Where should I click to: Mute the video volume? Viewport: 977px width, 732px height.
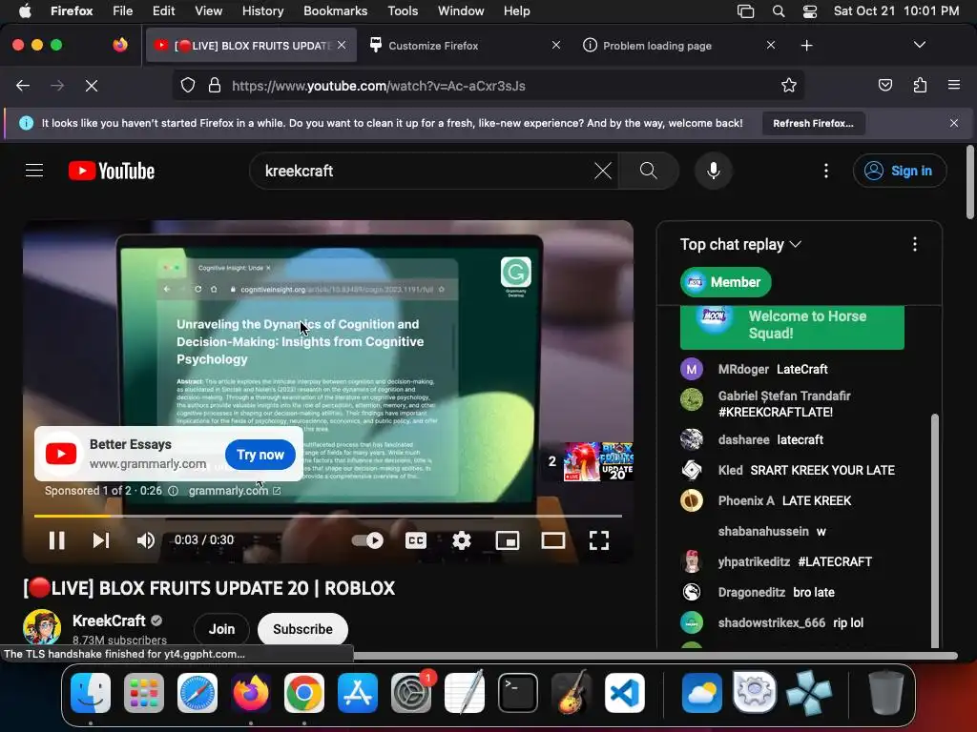click(145, 540)
